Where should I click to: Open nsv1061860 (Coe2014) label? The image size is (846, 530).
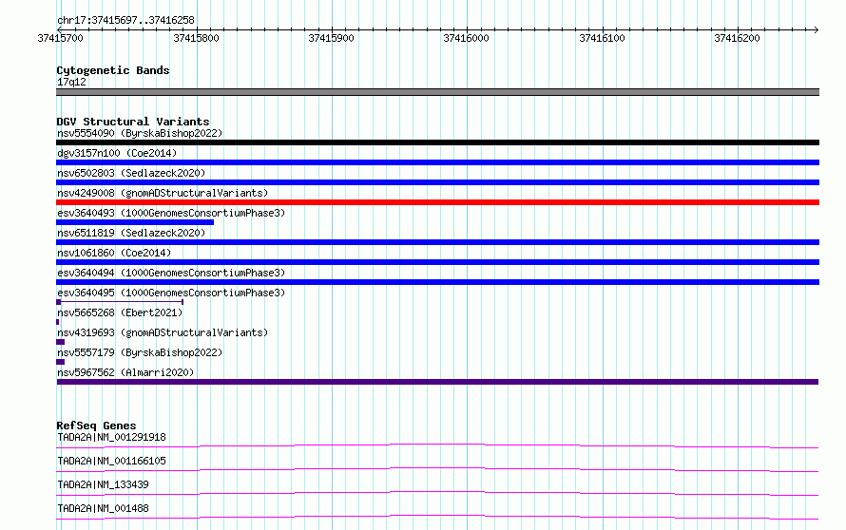[114, 253]
